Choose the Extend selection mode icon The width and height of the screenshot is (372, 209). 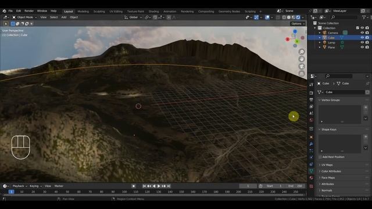pos(17,24)
